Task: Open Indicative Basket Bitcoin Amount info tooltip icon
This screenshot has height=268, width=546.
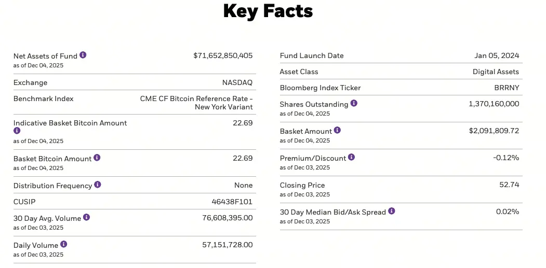Action: (x=17, y=131)
